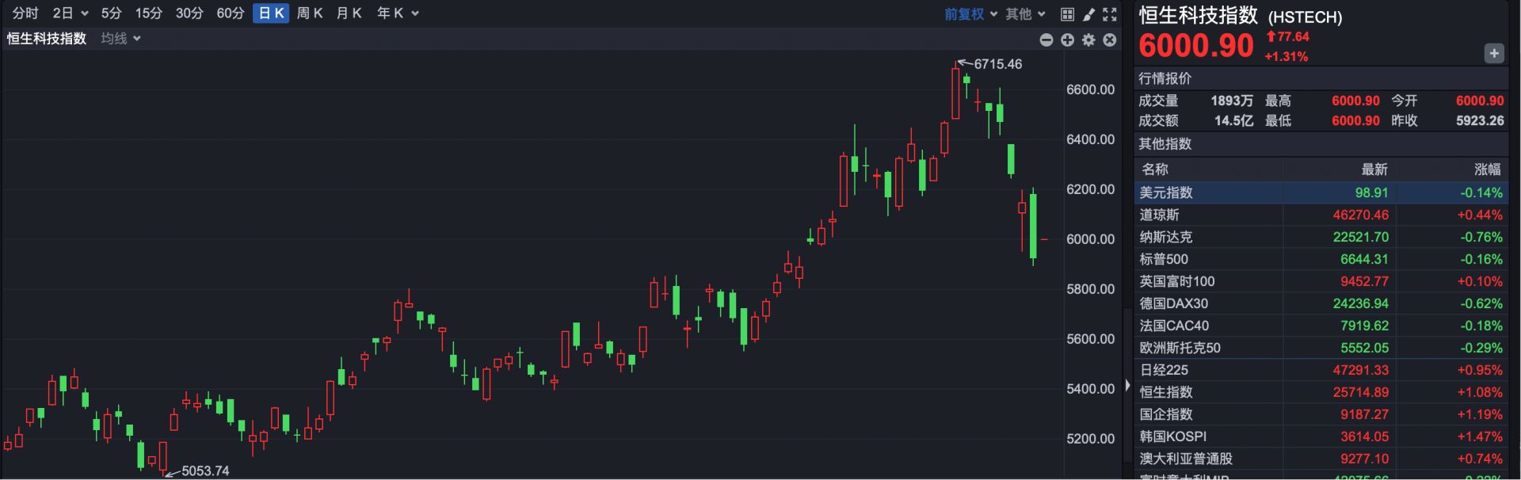The height and width of the screenshot is (480, 1521).
Task: Select the drawing brush tool
Action: coord(1088,14)
